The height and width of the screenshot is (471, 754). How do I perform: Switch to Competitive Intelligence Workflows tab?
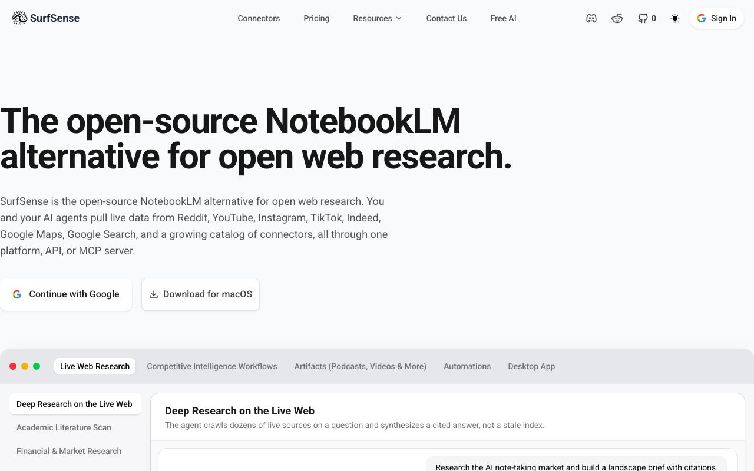coord(212,366)
